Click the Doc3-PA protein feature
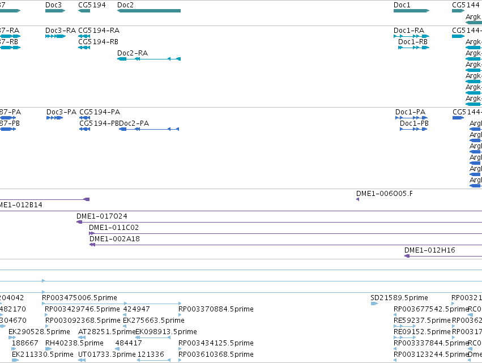482x363 pixels. [55, 118]
